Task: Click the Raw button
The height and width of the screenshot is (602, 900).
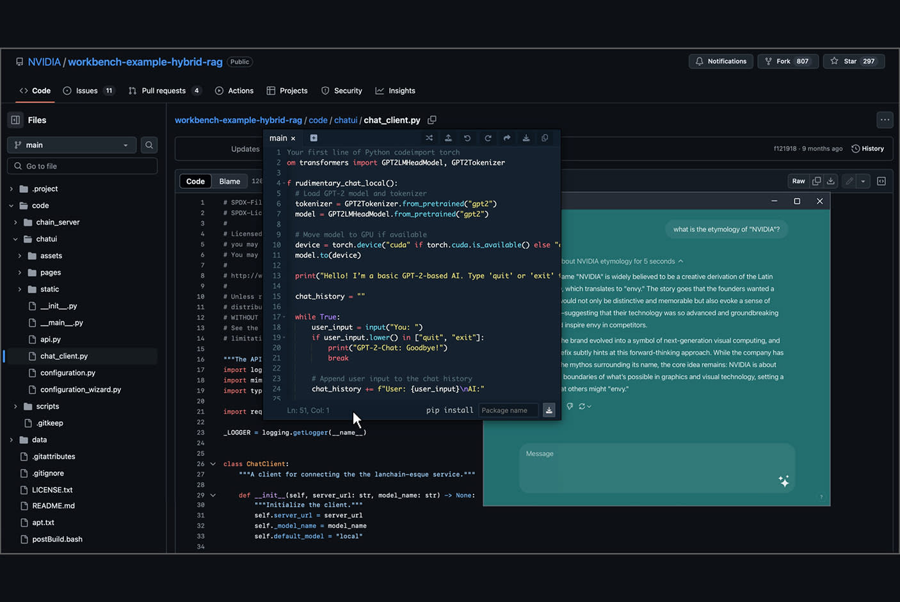Action: (798, 181)
